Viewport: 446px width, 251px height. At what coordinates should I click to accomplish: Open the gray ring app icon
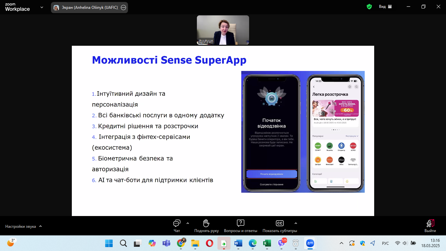296,243
